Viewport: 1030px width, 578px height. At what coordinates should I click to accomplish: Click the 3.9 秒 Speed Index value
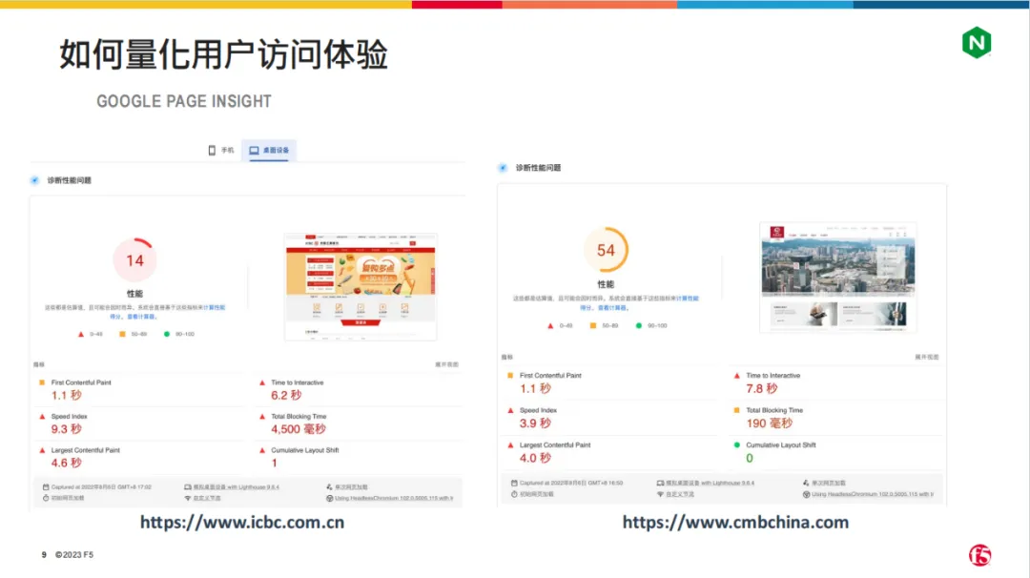pyautogui.click(x=535, y=423)
